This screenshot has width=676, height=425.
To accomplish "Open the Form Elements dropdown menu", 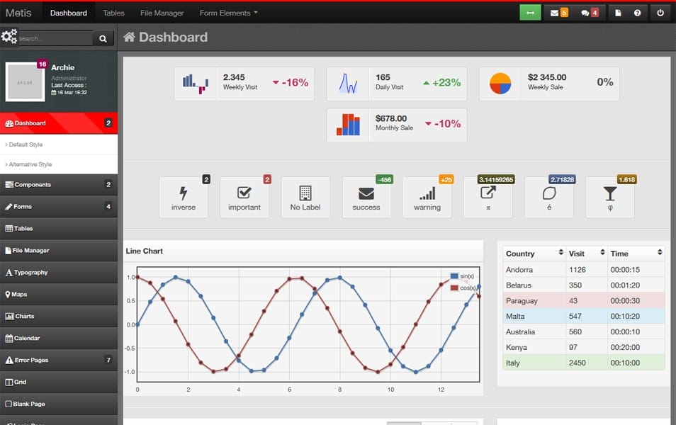I will pos(228,12).
